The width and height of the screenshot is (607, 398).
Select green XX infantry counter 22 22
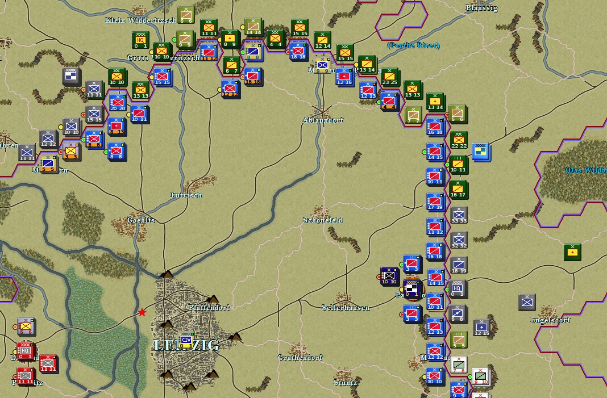[458, 140]
